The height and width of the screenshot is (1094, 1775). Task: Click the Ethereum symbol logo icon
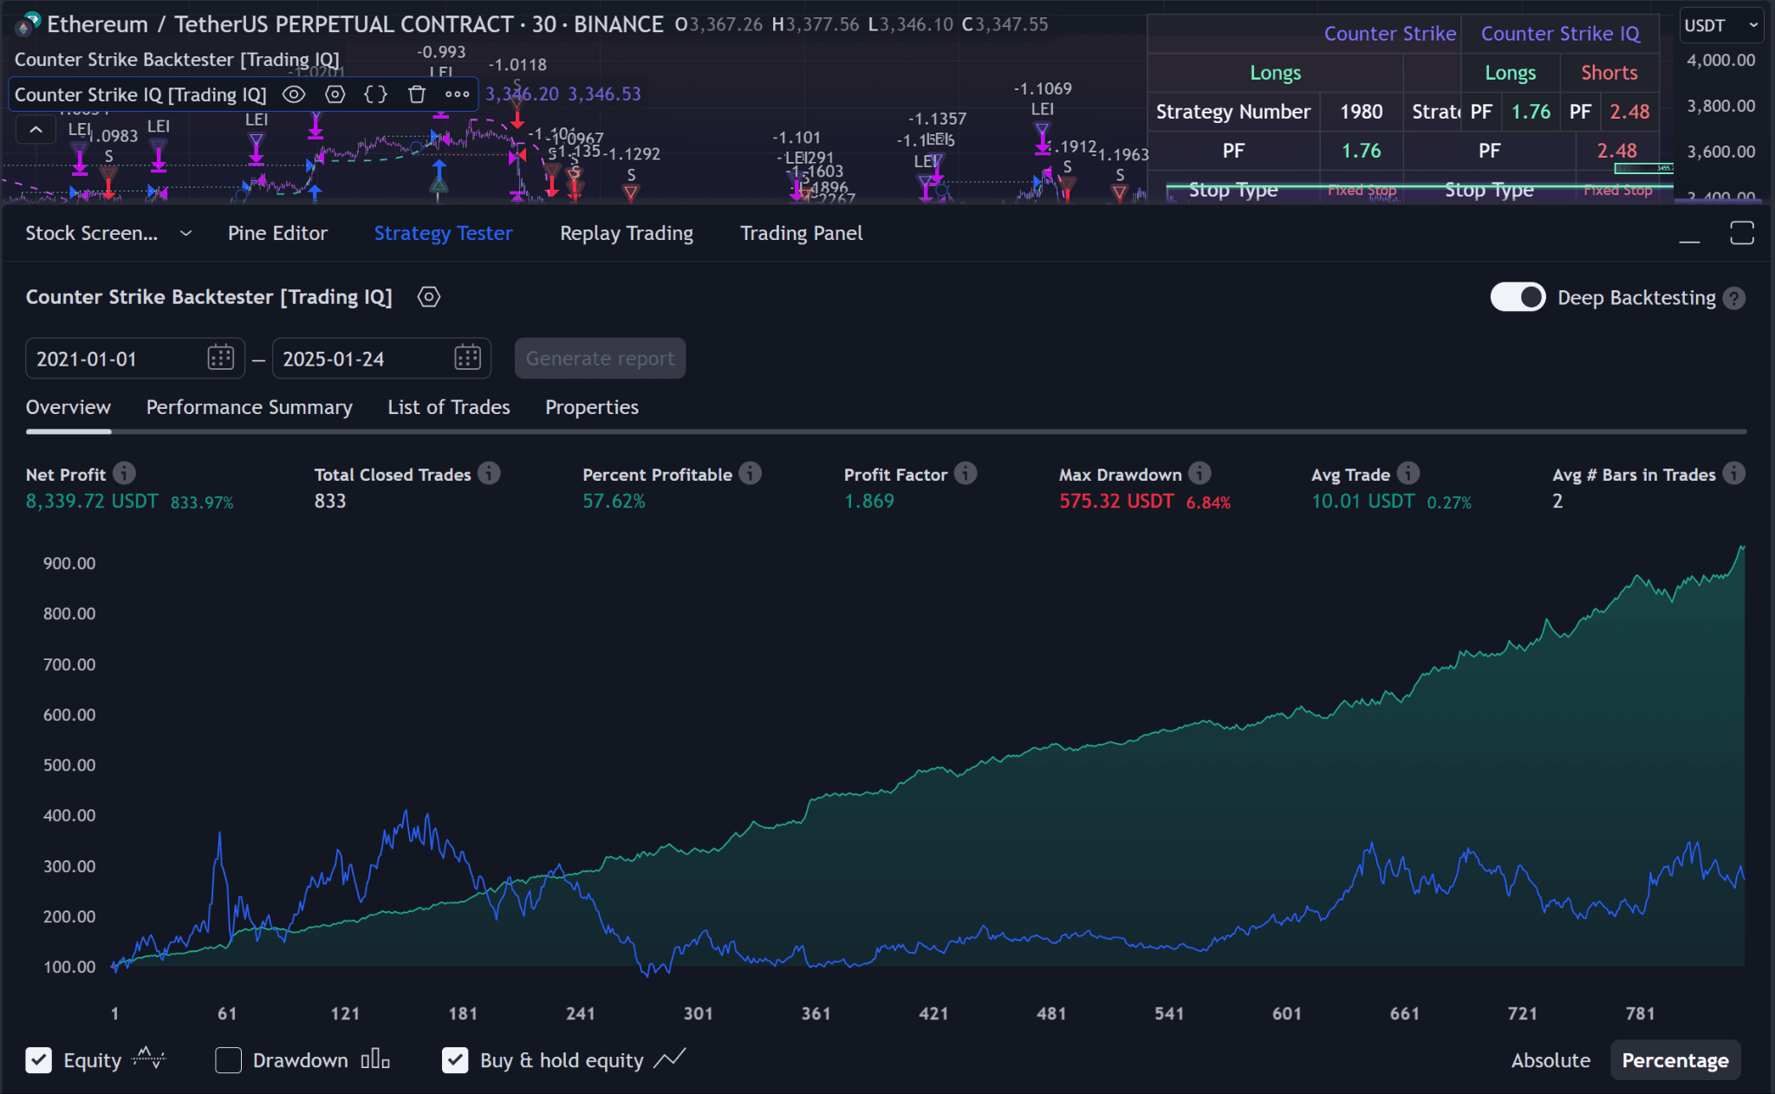point(27,24)
